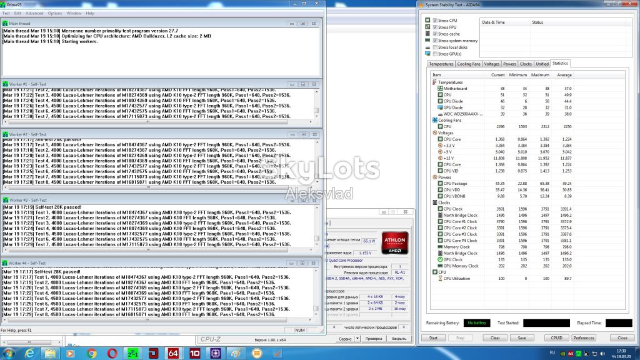Toggle the Stress system memory checkbox
This screenshot has height=360, width=640.
[435, 41]
